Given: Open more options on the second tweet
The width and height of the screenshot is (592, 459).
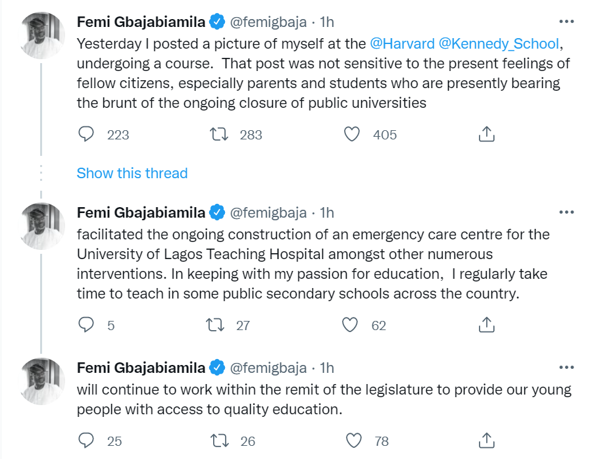Looking at the screenshot, I should [x=566, y=212].
